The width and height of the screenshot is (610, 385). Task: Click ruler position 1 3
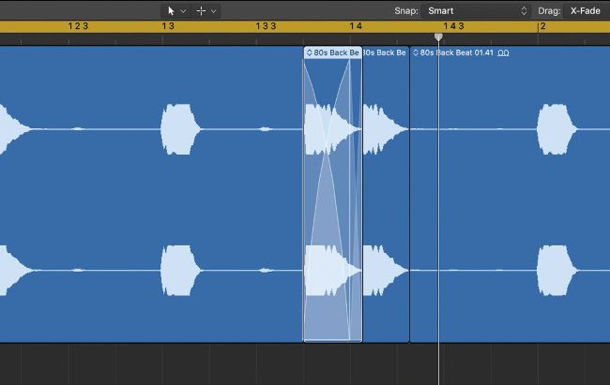pyautogui.click(x=168, y=26)
